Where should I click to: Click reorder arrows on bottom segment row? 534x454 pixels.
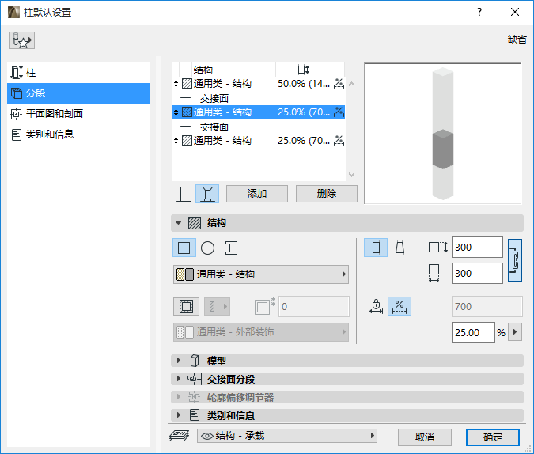click(176, 141)
